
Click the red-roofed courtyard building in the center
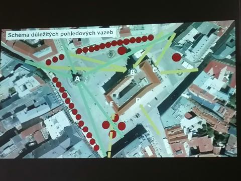pyautogui.click(x=133, y=87)
